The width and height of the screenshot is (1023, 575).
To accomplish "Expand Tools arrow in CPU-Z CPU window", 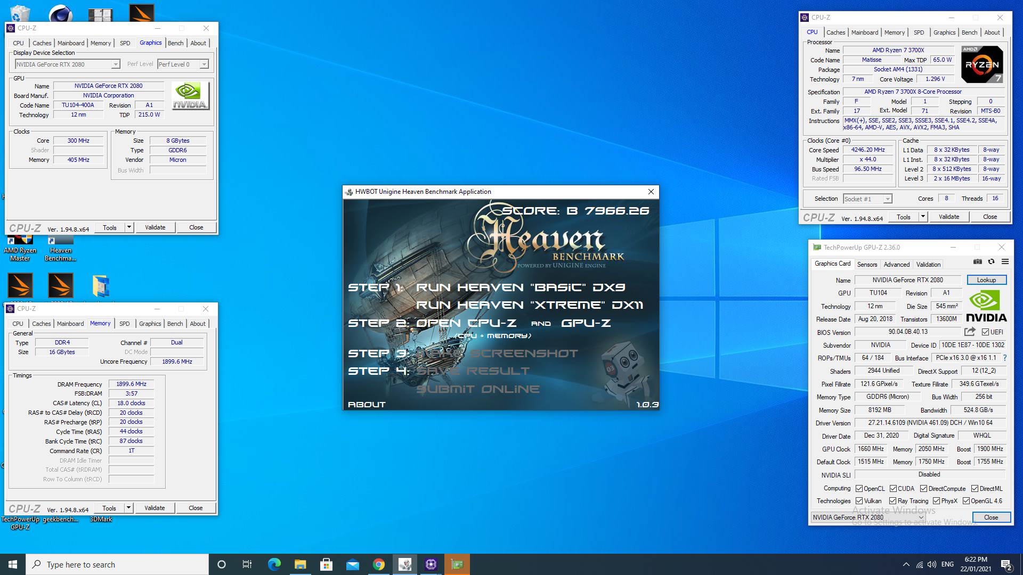I will 922,217.
